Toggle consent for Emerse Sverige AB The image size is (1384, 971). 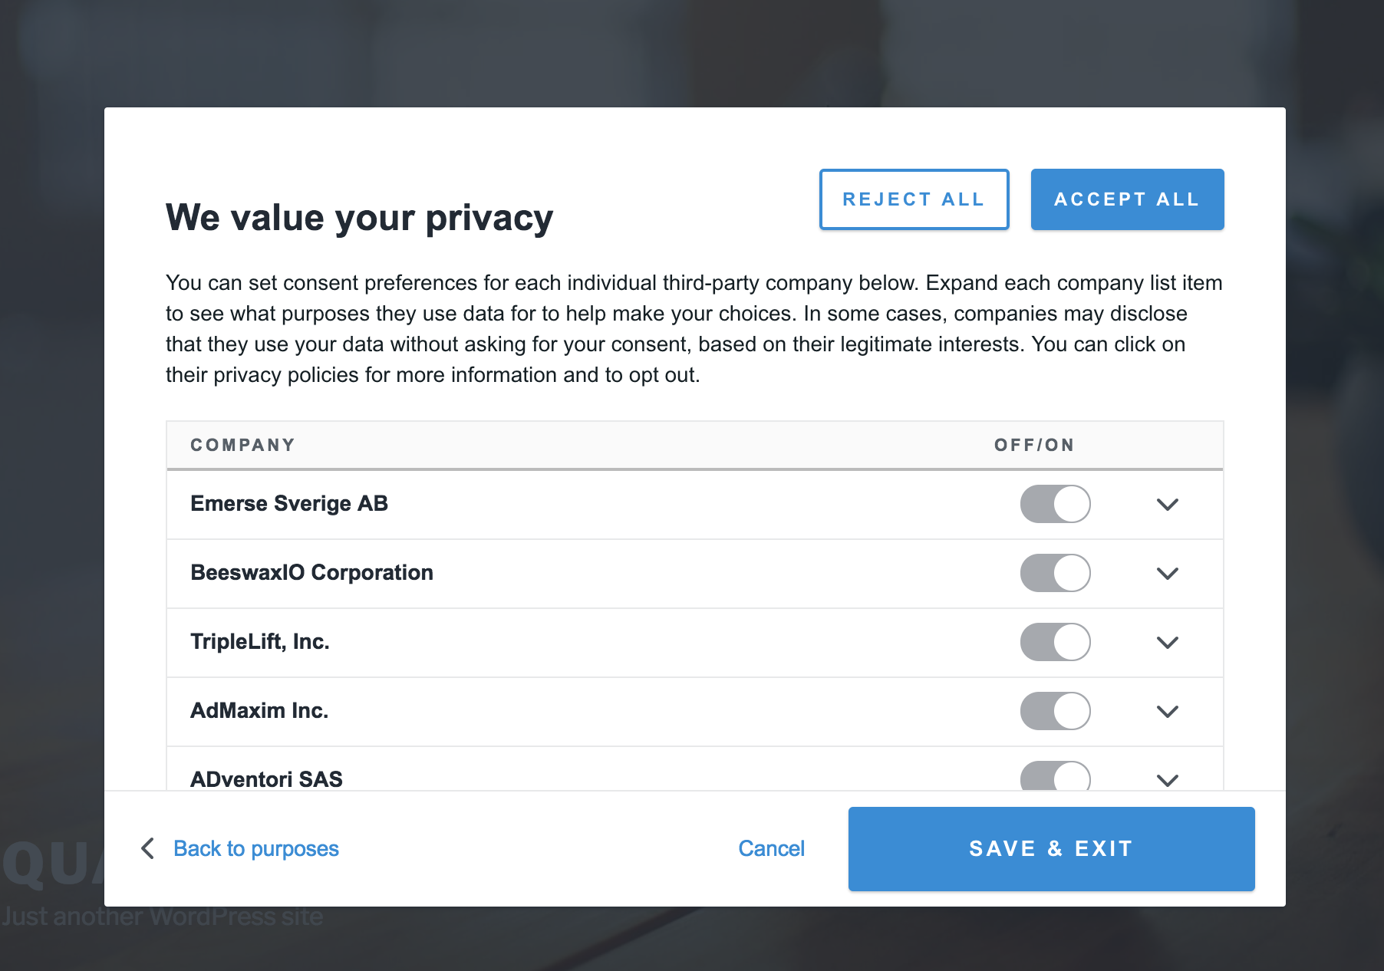point(1055,504)
